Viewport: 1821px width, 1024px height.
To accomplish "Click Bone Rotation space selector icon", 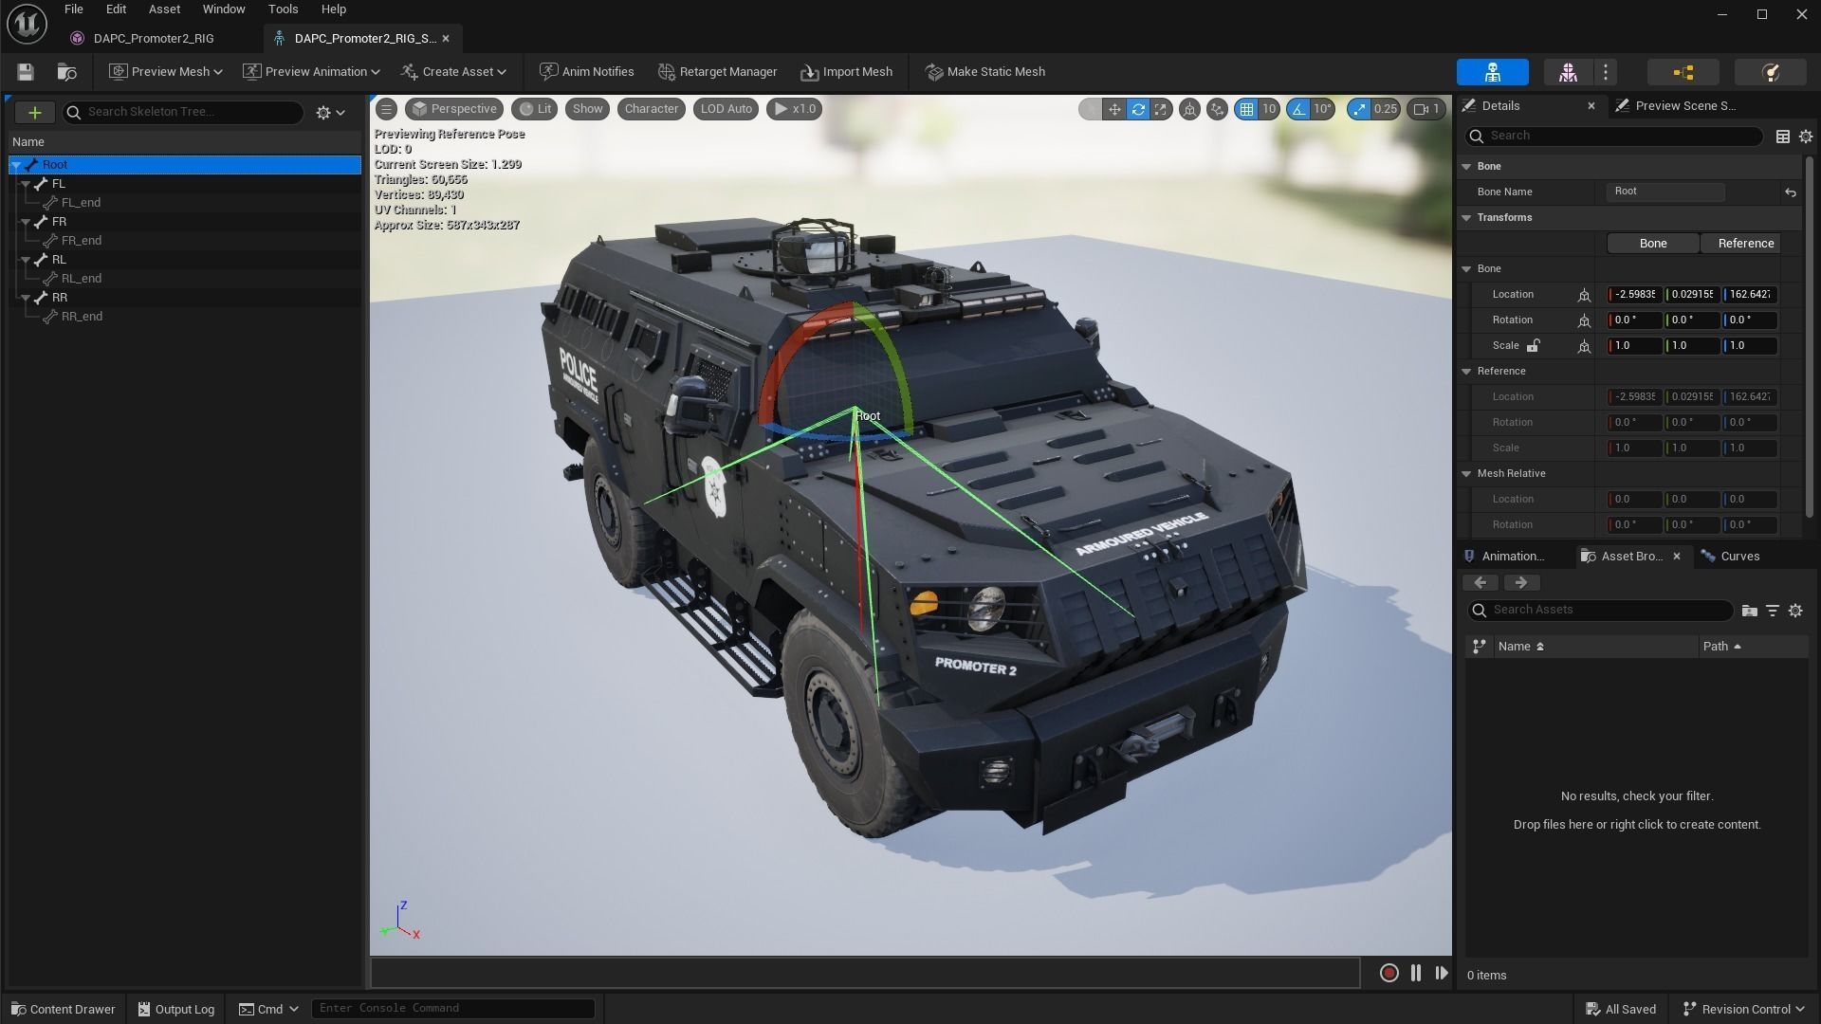I will [1584, 320].
